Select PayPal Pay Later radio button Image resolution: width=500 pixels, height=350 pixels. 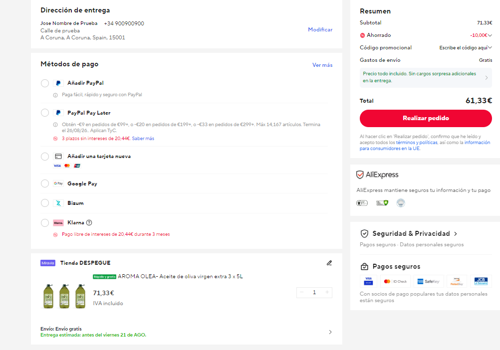click(x=44, y=113)
